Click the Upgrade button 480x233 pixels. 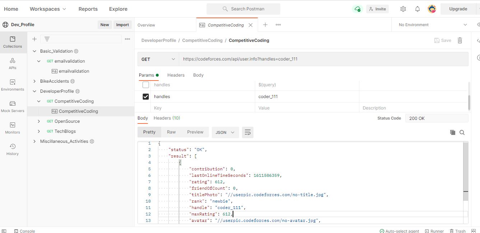point(458,9)
